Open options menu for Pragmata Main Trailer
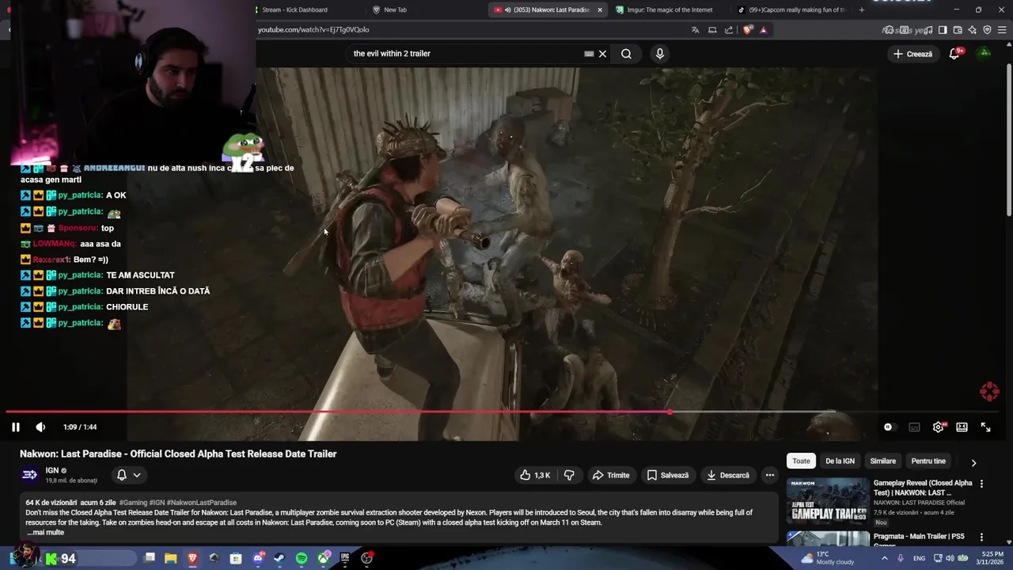Image resolution: width=1013 pixels, height=570 pixels. [981, 538]
